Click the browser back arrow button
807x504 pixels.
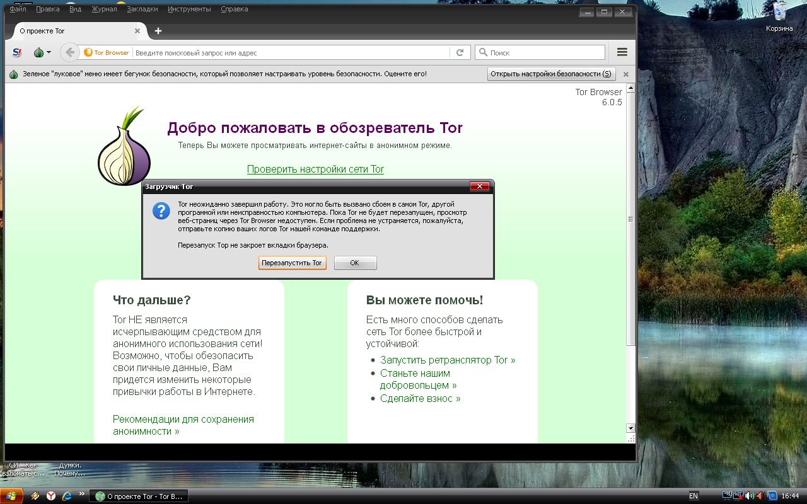pos(70,52)
